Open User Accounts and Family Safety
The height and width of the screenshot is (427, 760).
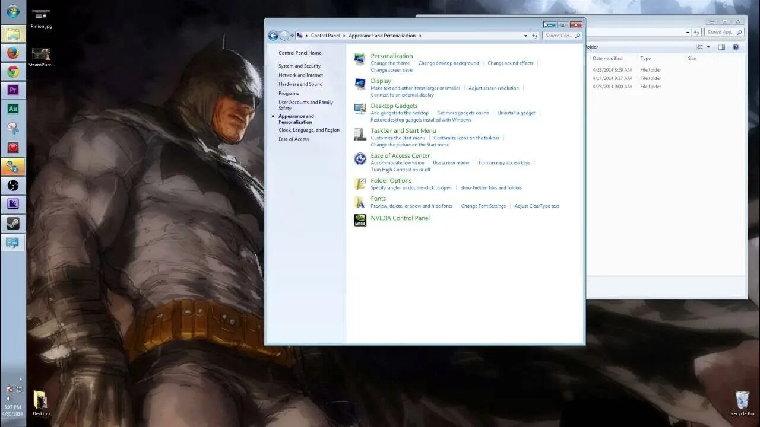coord(306,105)
